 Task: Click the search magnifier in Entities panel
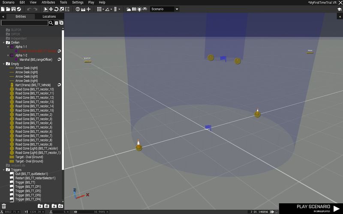click(51, 23)
